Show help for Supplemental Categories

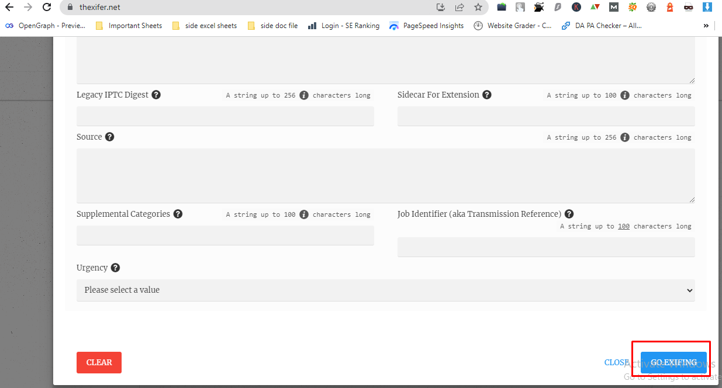(x=178, y=214)
